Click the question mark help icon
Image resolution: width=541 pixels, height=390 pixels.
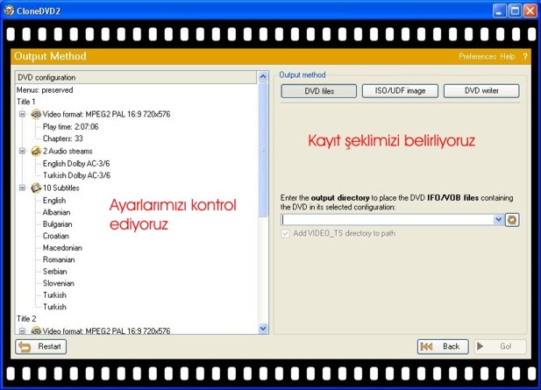coord(525,56)
